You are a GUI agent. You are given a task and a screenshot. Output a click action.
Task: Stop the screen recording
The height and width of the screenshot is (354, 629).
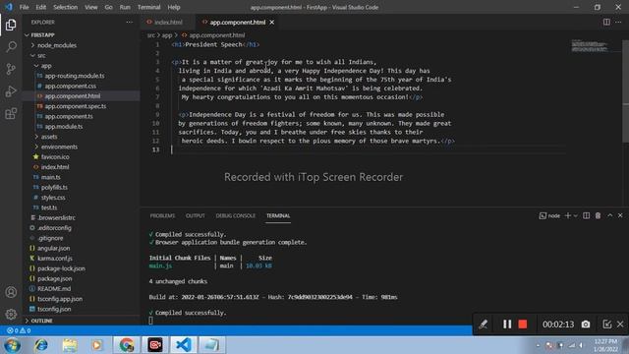522,324
